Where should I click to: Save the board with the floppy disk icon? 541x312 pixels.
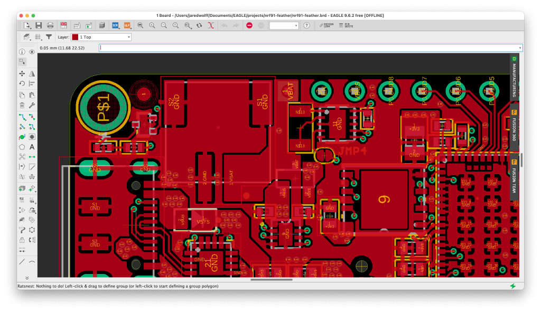tap(39, 25)
